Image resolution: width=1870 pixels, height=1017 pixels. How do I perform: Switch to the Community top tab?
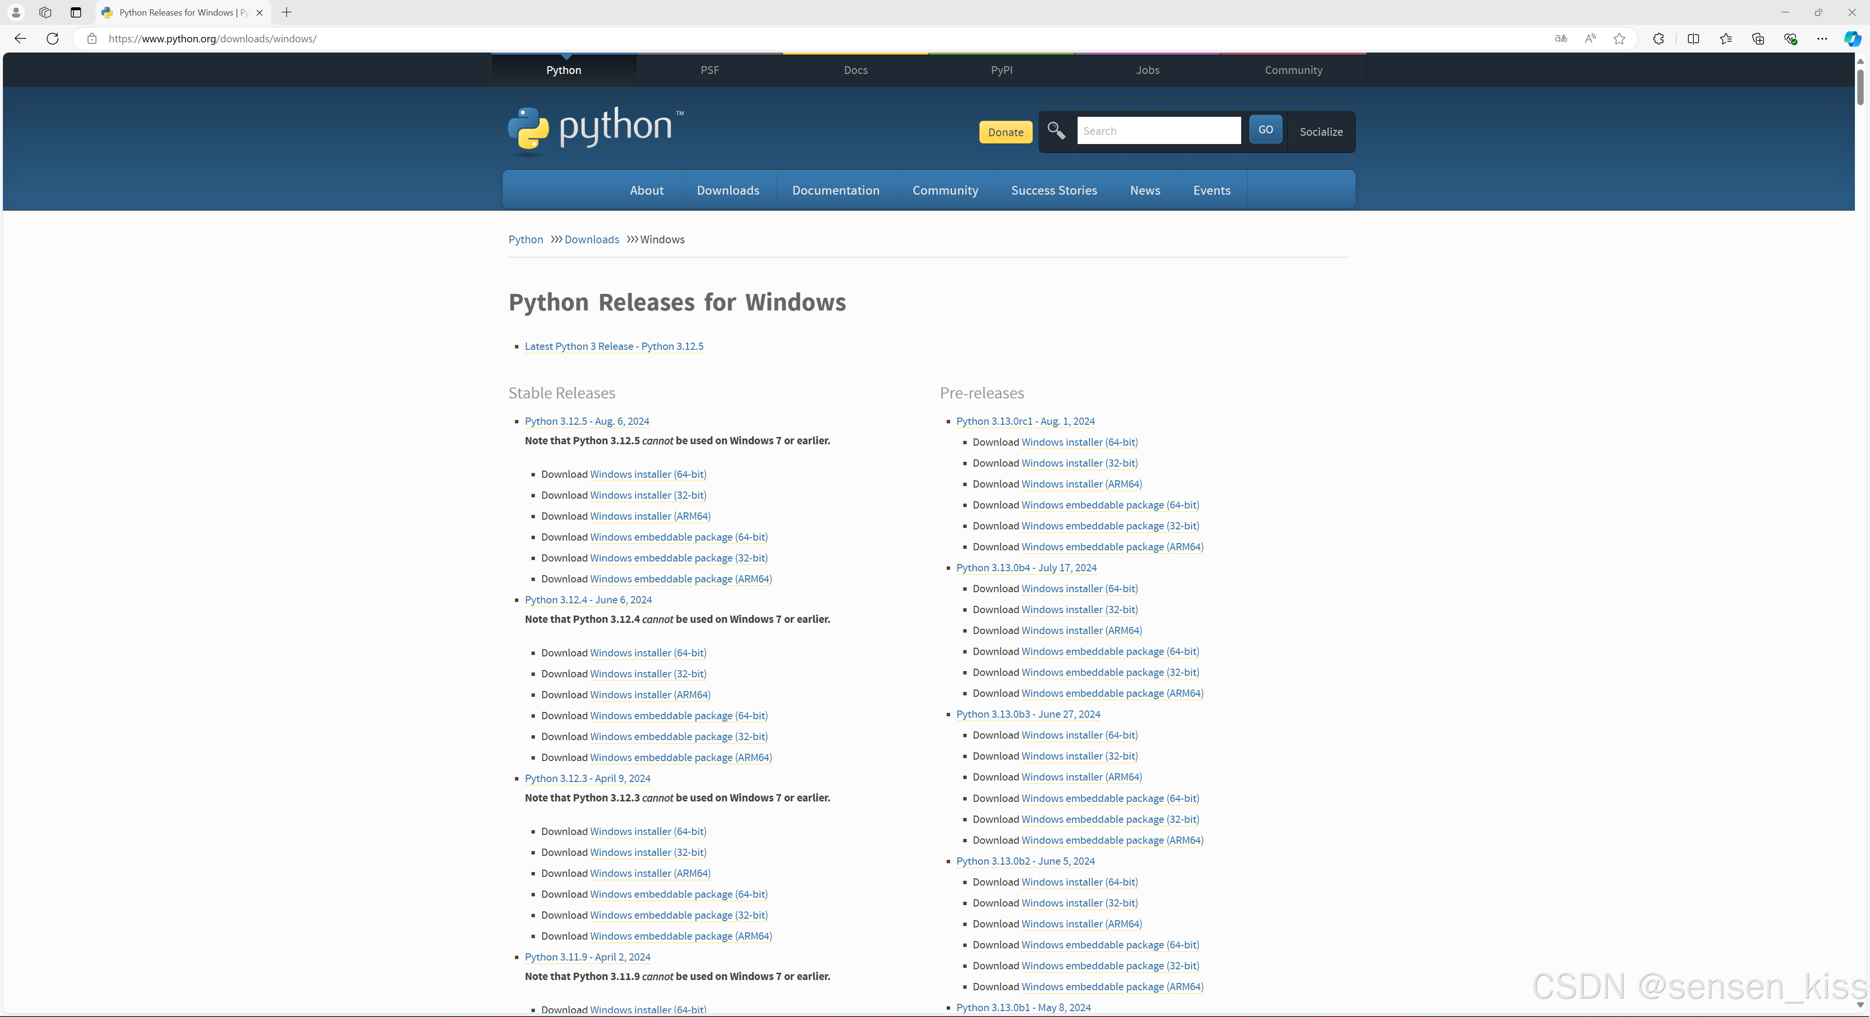(1293, 70)
